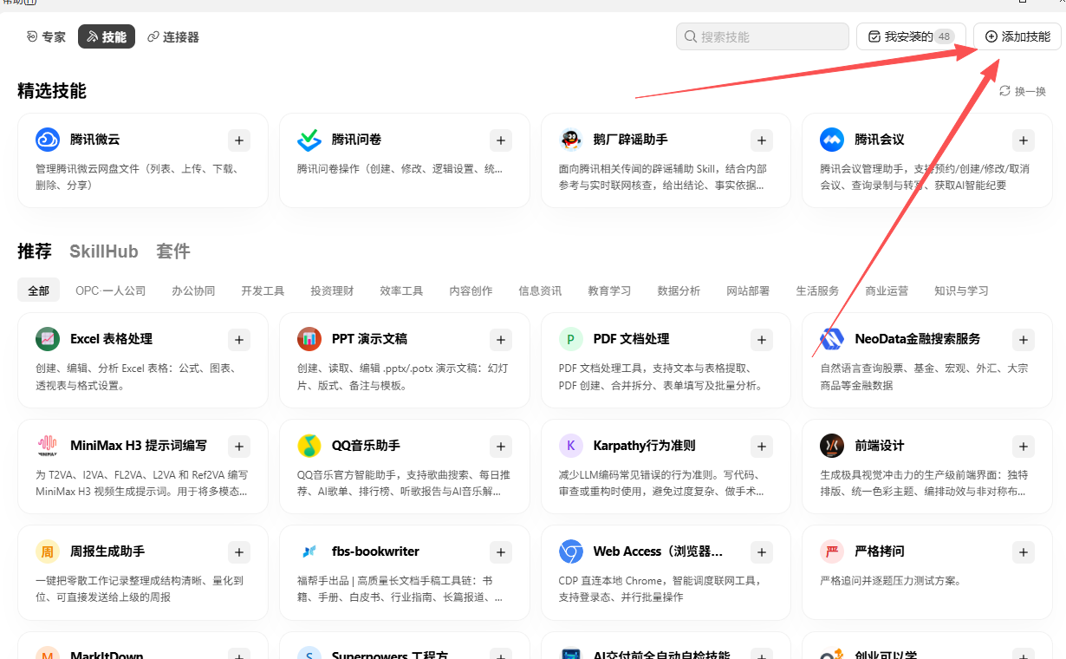The width and height of the screenshot is (1066, 659).
Task: Filter skills by 生活服务 category
Action: (817, 290)
